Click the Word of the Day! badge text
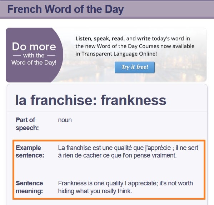 pyautogui.click(x=34, y=62)
